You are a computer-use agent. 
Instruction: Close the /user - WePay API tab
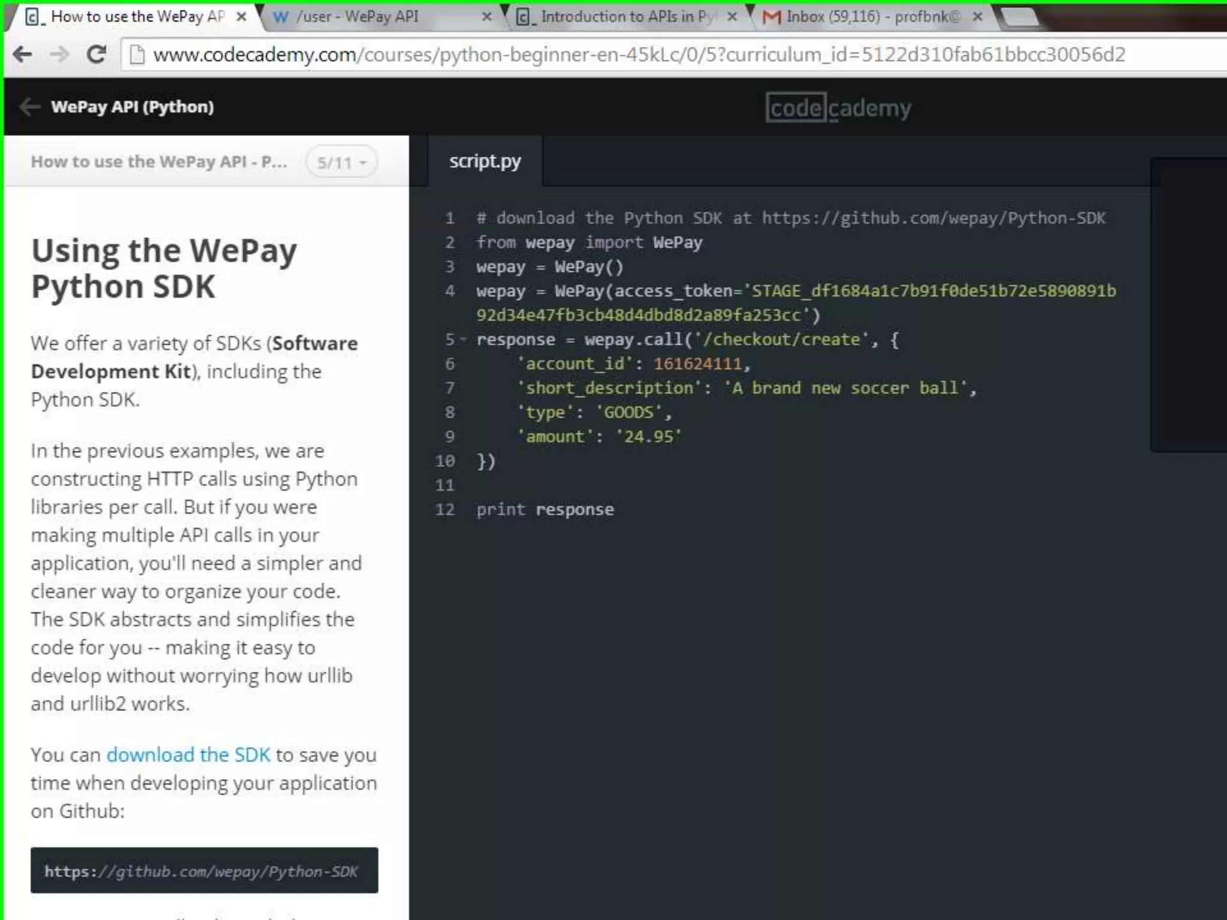pyautogui.click(x=486, y=17)
